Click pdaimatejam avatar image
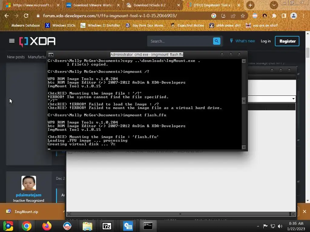This screenshot has height=232, width=310. point(29,183)
